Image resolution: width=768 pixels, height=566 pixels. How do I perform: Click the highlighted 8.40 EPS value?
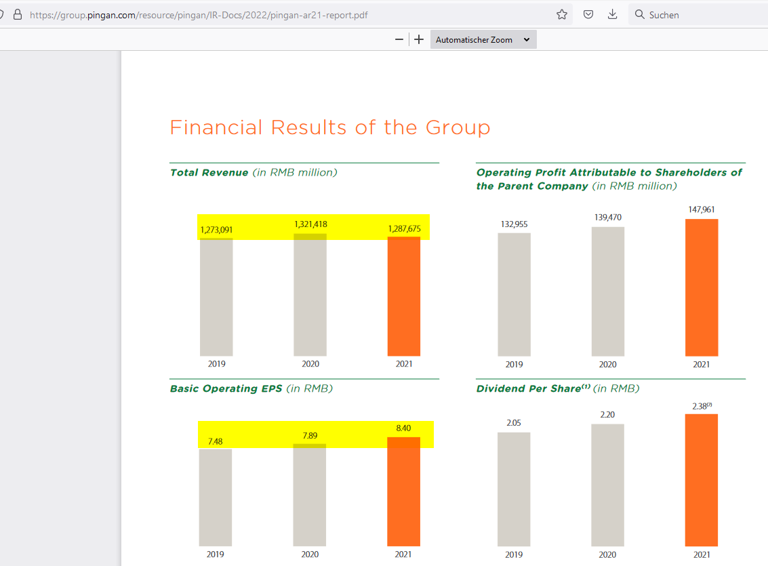click(403, 428)
